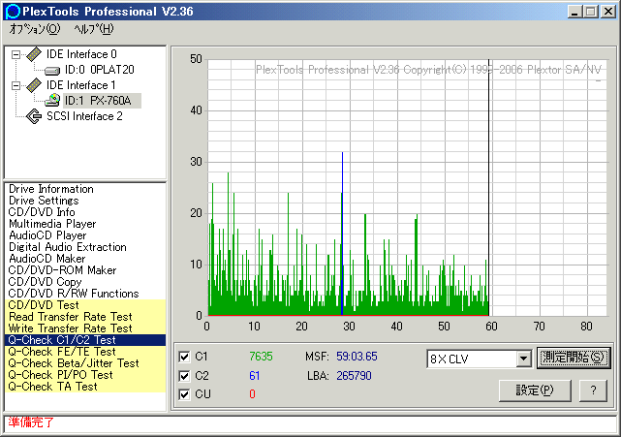Toggle the C2 error checkbox
This screenshot has width=621, height=437.
pyautogui.click(x=185, y=375)
